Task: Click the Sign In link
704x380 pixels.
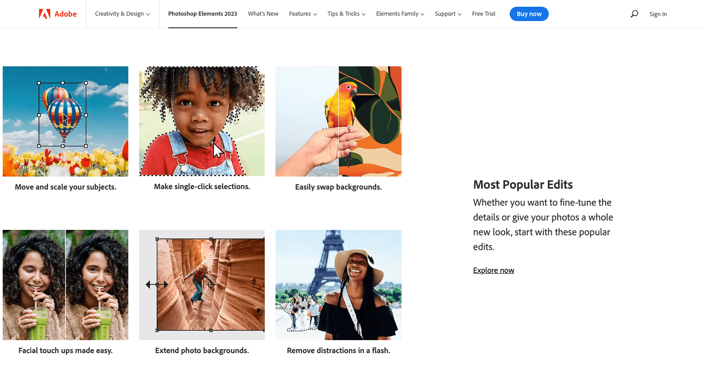Action: (x=658, y=14)
